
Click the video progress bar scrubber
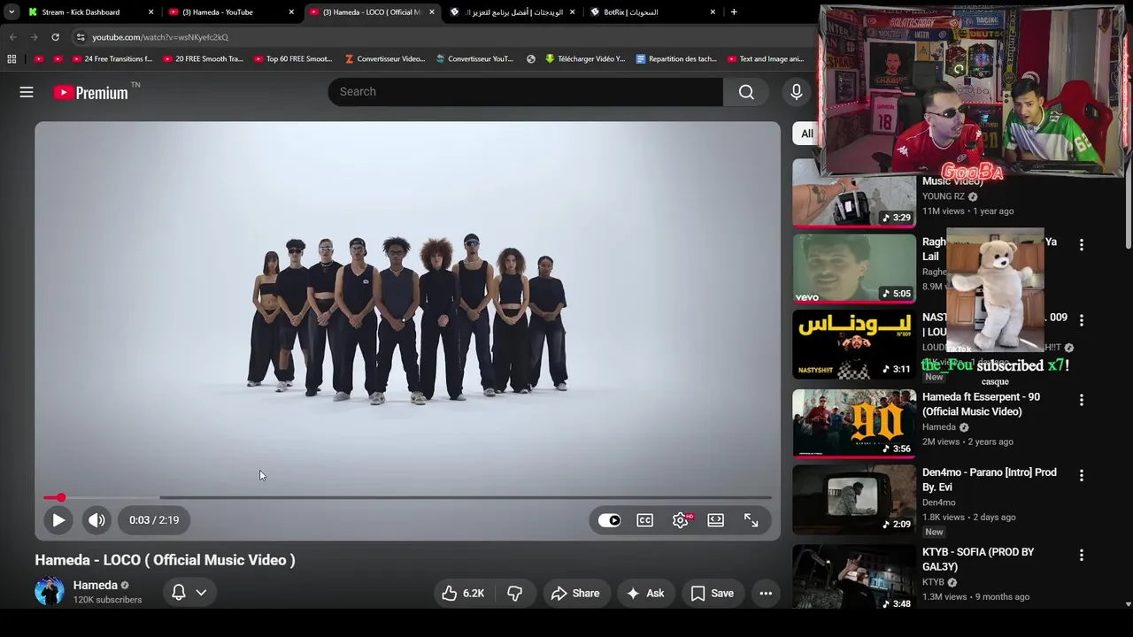(x=61, y=497)
